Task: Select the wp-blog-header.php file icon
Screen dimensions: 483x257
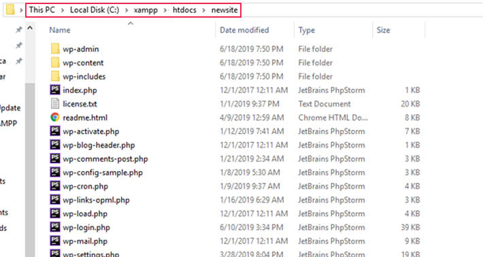Action: [55, 145]
